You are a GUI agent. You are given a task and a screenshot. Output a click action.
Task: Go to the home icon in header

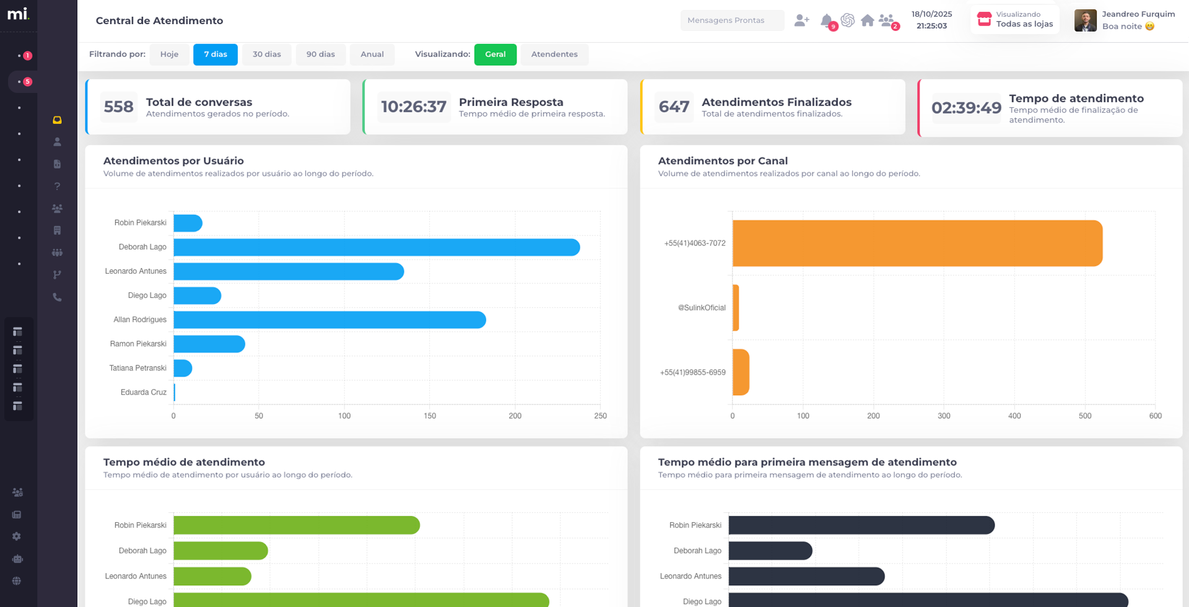(x=868, y=20)
